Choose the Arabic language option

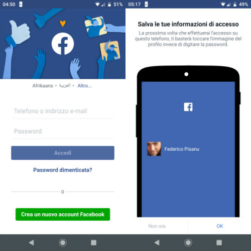[65, 86]
